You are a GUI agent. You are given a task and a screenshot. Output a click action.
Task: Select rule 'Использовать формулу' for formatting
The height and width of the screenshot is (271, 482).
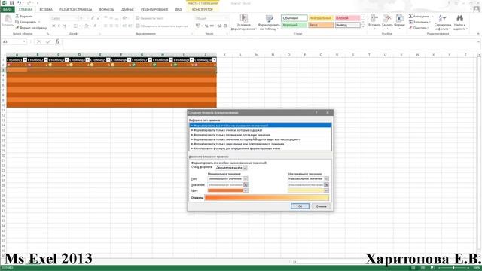260,148
